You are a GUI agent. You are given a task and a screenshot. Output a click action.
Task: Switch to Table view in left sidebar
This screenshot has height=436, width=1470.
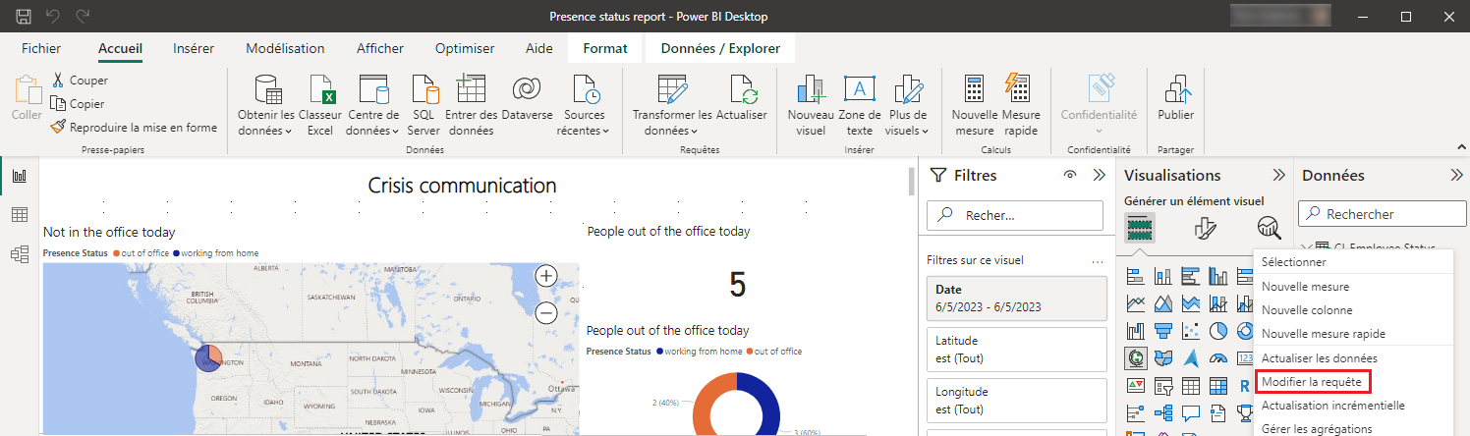point(19,215)
